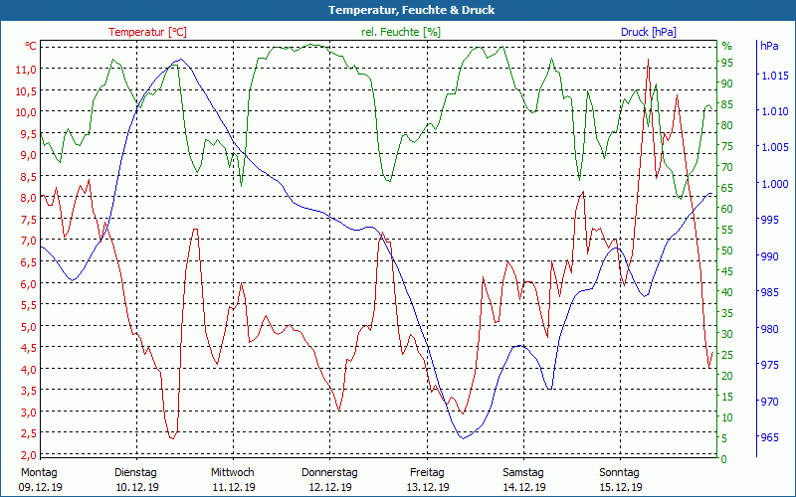Select the 'Freitag' day label
This screenshot has height=497, width=796.
pos(427,472)
